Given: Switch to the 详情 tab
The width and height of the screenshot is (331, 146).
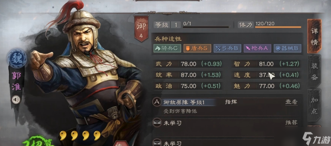Looking at the screenshot, I should click(314, 36).
